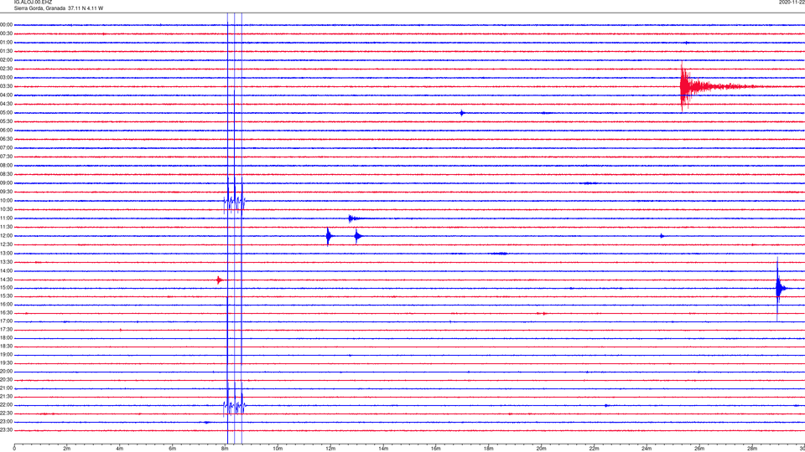Click the 00:00 trace time label
Viewport: 805px width, 452px height.
click(6, 24)
